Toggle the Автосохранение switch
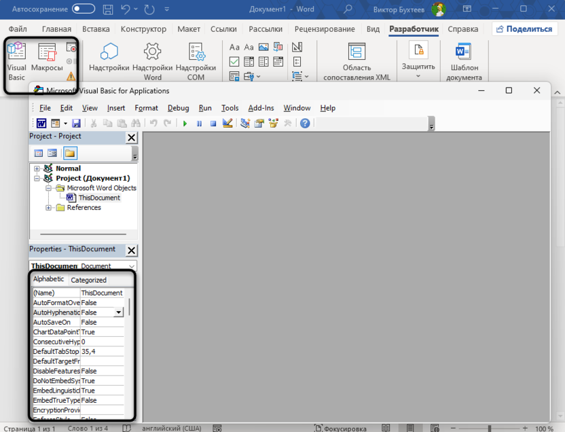 pyautogui.click(x=84, y=9)
